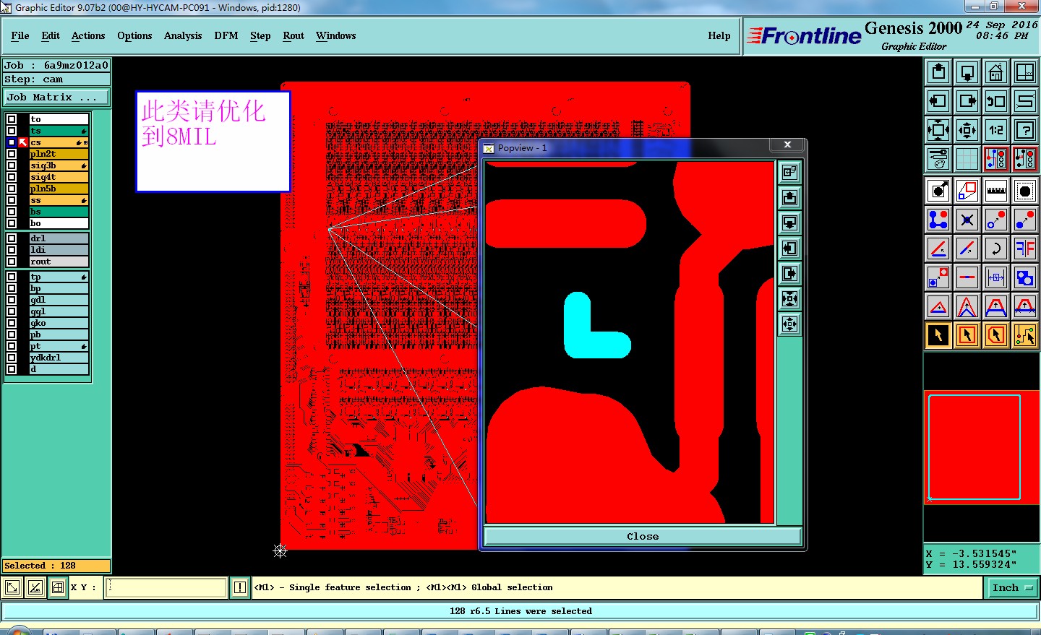Open the Analysis menu
1041x635 pixels.
pos(183,35)
